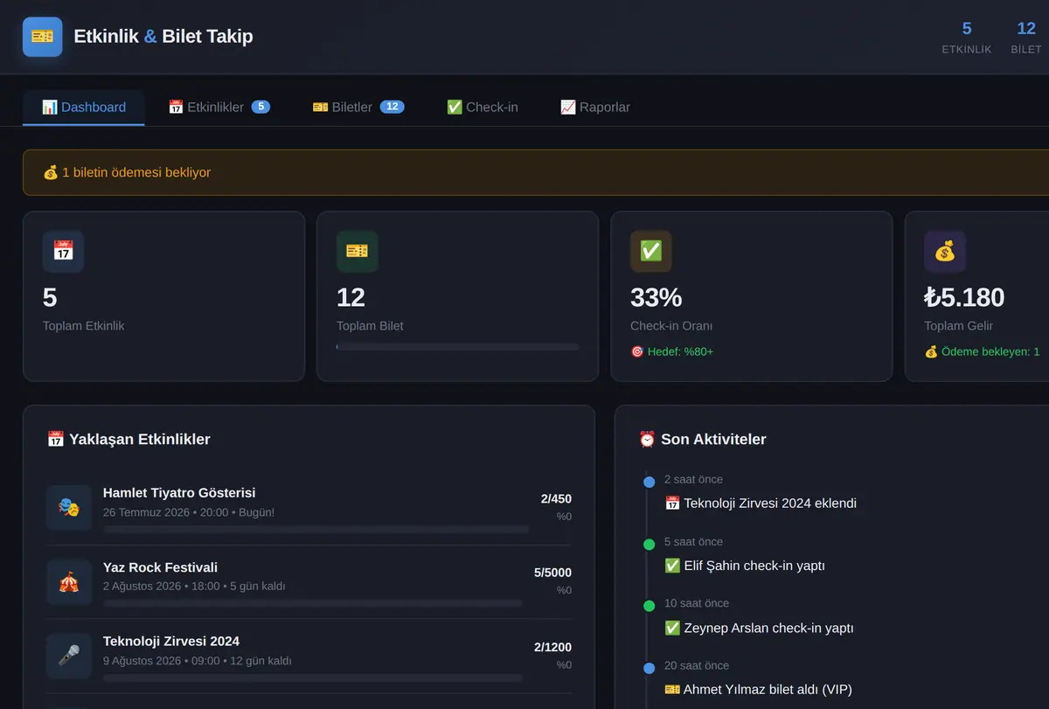Click the Etkinlik & Bilet Takip title
Screen dimensions: 1049x709
click(x=163, y=37)
